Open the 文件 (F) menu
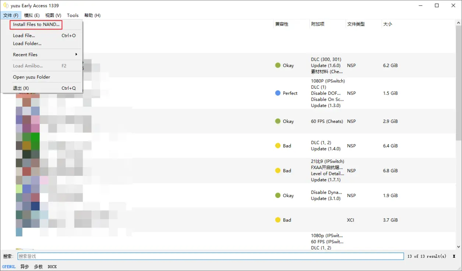This screenshot has height=271, width=462. 11,15
